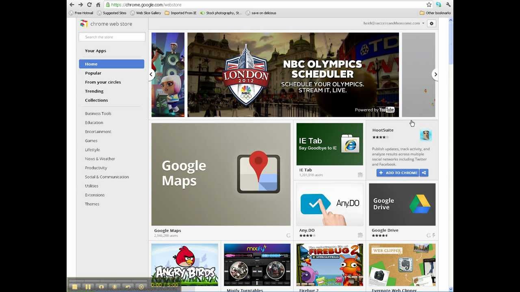The width and height of the screenshot is (520, 292).
Task: Click the microphone icon on recorder toolbar
Action: [x=115, y=287]
